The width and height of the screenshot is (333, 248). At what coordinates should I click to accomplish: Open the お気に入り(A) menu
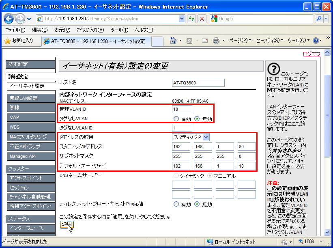tap(90, 30)
